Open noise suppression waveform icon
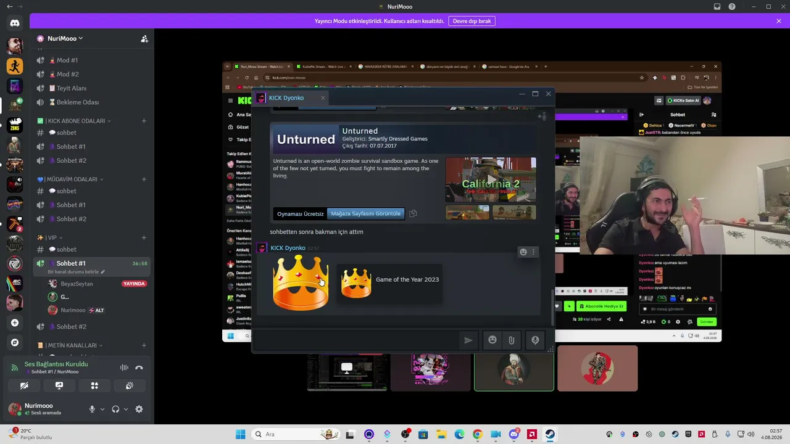 pos(124,368)
